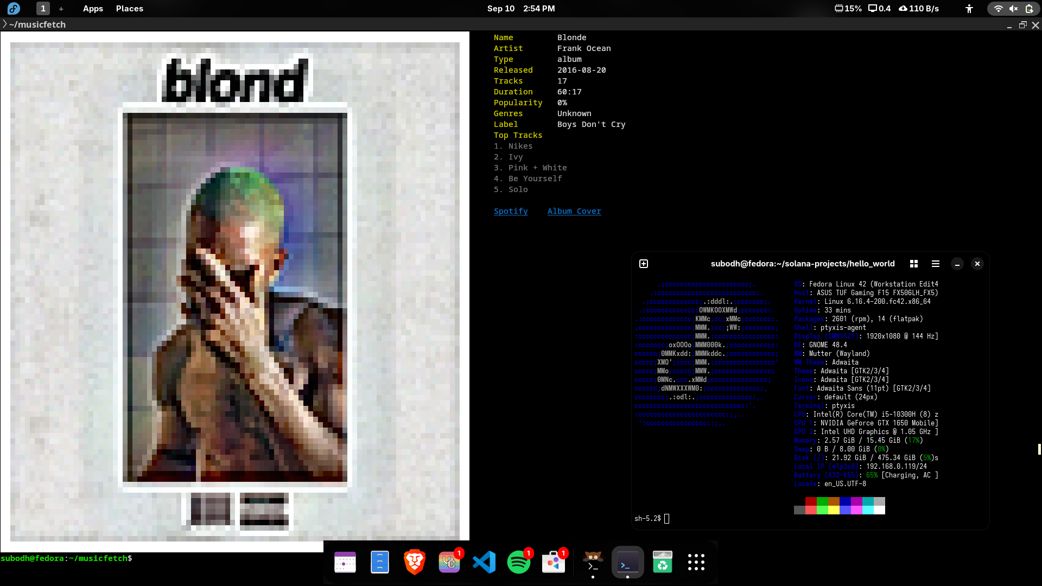Open the Album Cover link

(x=574, y=211)
